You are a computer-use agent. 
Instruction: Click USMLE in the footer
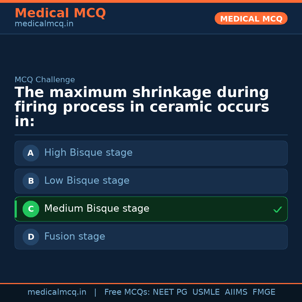coord(206,292)
